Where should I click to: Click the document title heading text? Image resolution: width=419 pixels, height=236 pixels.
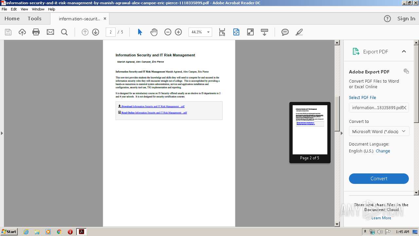pyautogui.click(x=155, y=55)
